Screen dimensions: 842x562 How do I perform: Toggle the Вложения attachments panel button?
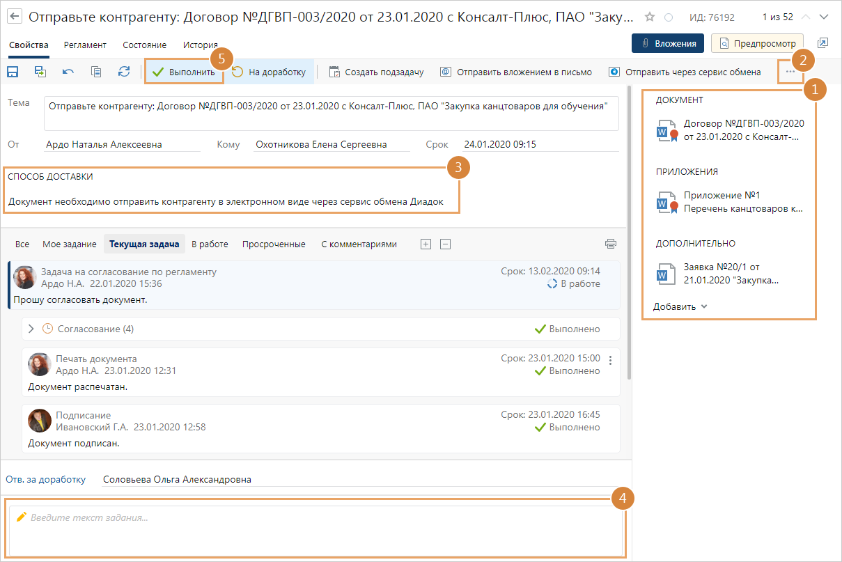pos(668,43)
